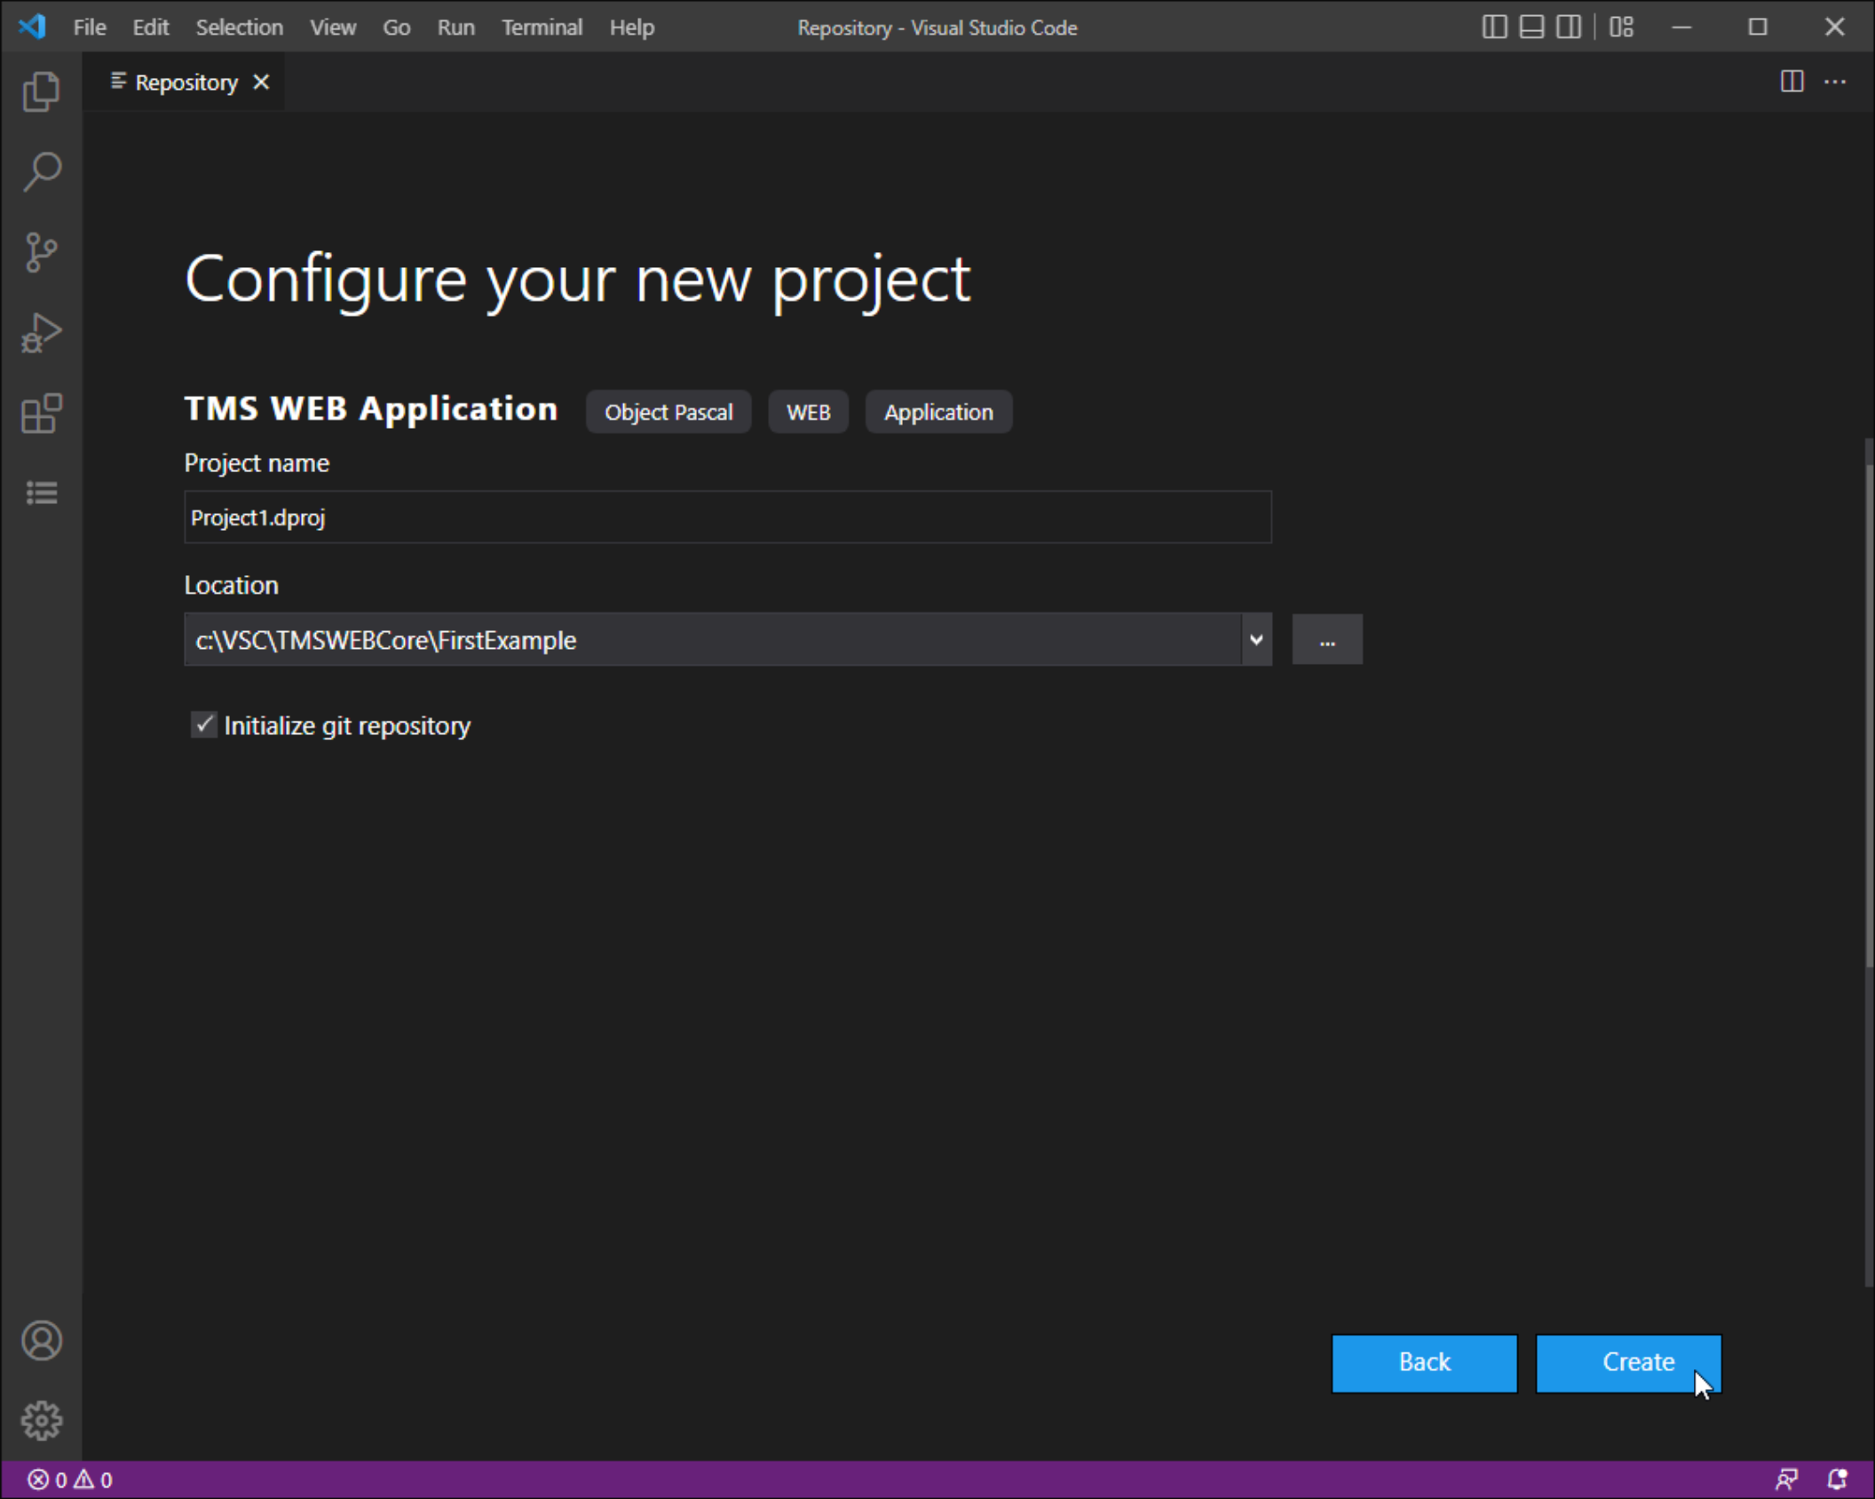Image resolution: width=1875 pixels, height=1499 pixels.
Task: Minimize the VS Code window
Action: [x=1681, y=27]
